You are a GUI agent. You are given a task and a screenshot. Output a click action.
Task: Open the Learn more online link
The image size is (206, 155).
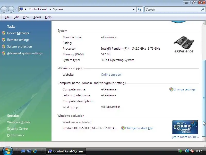point(185,137)
